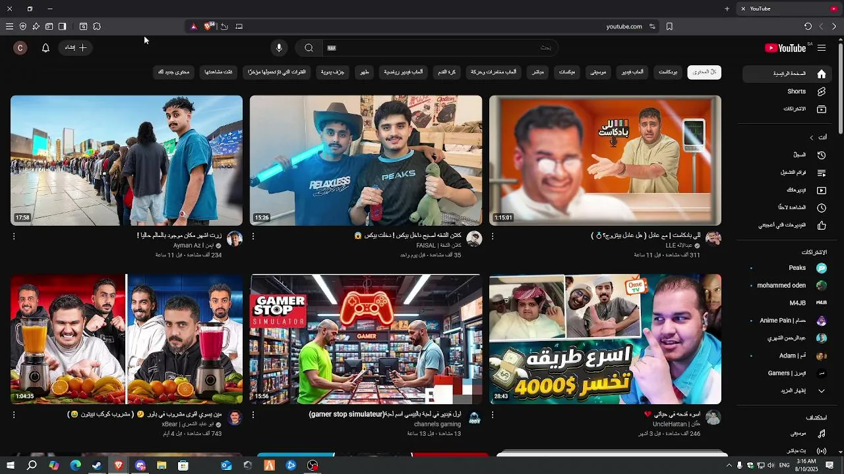Click the YouTube logo
The width and height of the screenshot is (844, 474).
785,48
